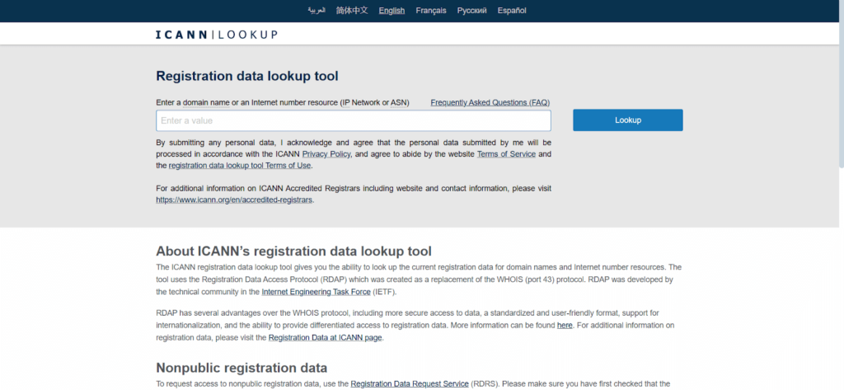Image resolution: width=844 pixels, height=390 pixels.
Task: Open Registration Data Request Service link
Action: (410, 384)
